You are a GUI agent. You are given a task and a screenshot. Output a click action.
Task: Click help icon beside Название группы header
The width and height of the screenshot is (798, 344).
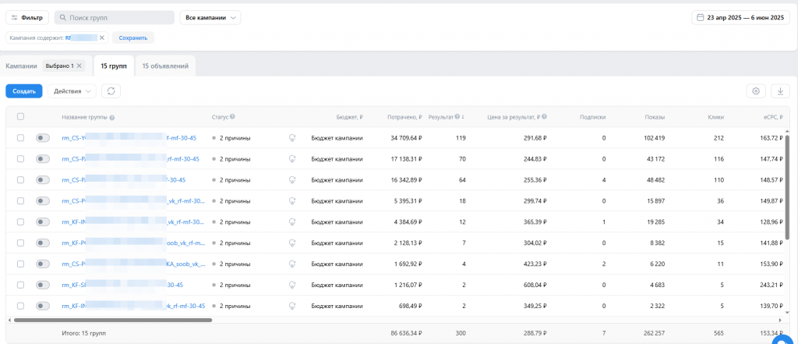point(112,117)
